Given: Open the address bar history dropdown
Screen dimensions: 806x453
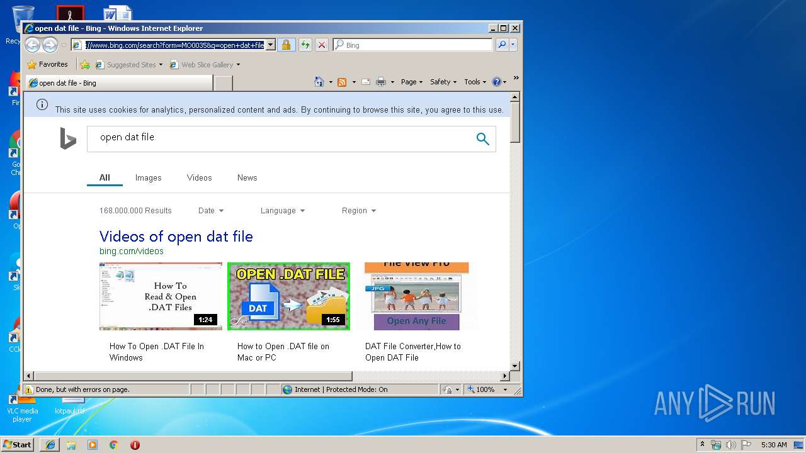Looking at the screenshot, I should (271, 45).
